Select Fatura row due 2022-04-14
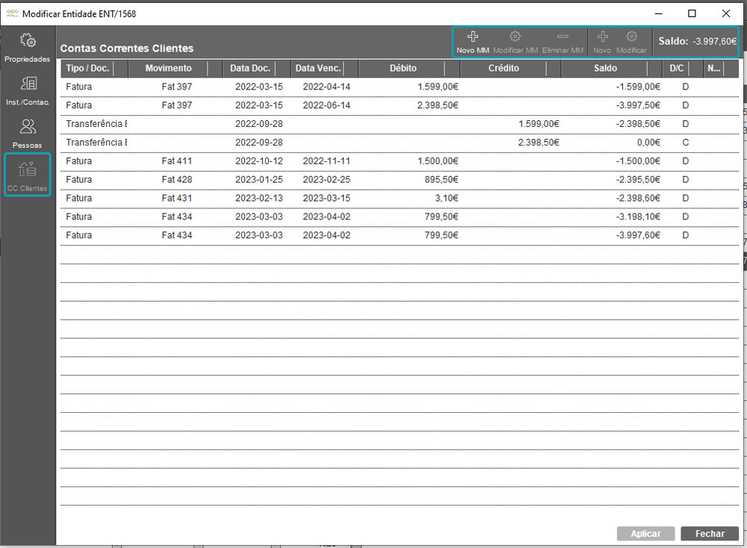This screenshot has width=747, height=548. tap(399, 87)
